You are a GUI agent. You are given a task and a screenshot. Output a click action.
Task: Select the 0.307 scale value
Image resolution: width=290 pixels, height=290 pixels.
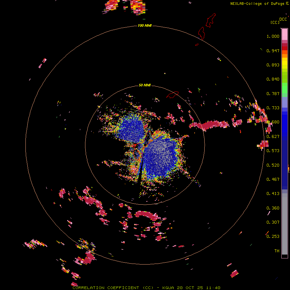[x=273, y=222]
